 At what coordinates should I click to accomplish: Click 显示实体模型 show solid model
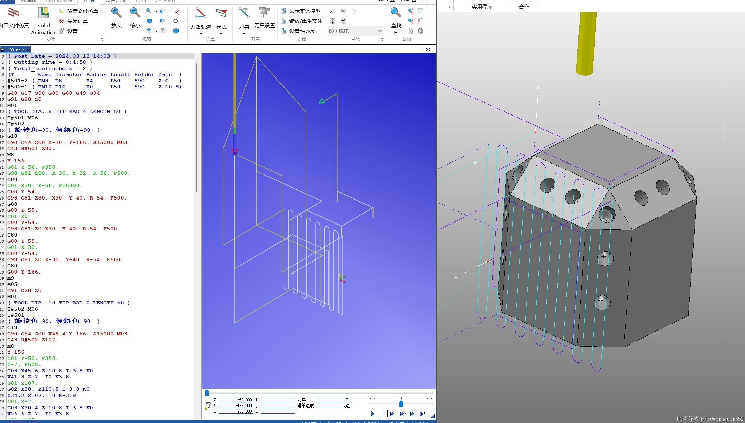[x=300, y=11]
